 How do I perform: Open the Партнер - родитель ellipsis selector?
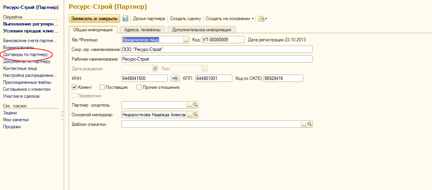click(x=190, y=105)
